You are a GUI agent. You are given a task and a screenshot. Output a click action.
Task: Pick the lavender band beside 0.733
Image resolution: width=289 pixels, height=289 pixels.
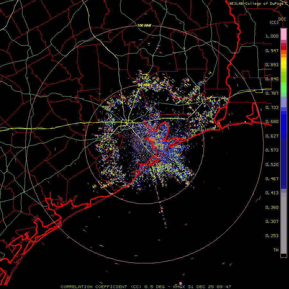click(284, 102)
